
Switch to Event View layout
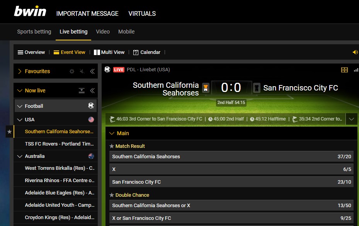click(x=70, y=52)
